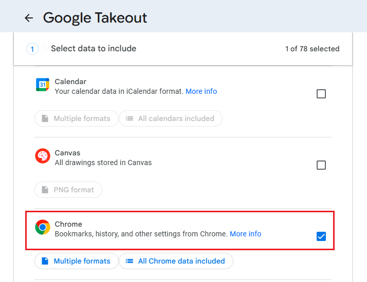Image resolution: width=367 pixels, height=282 pixels.
Task: Open All calendars included selector
Action: (x=171, y=118)
